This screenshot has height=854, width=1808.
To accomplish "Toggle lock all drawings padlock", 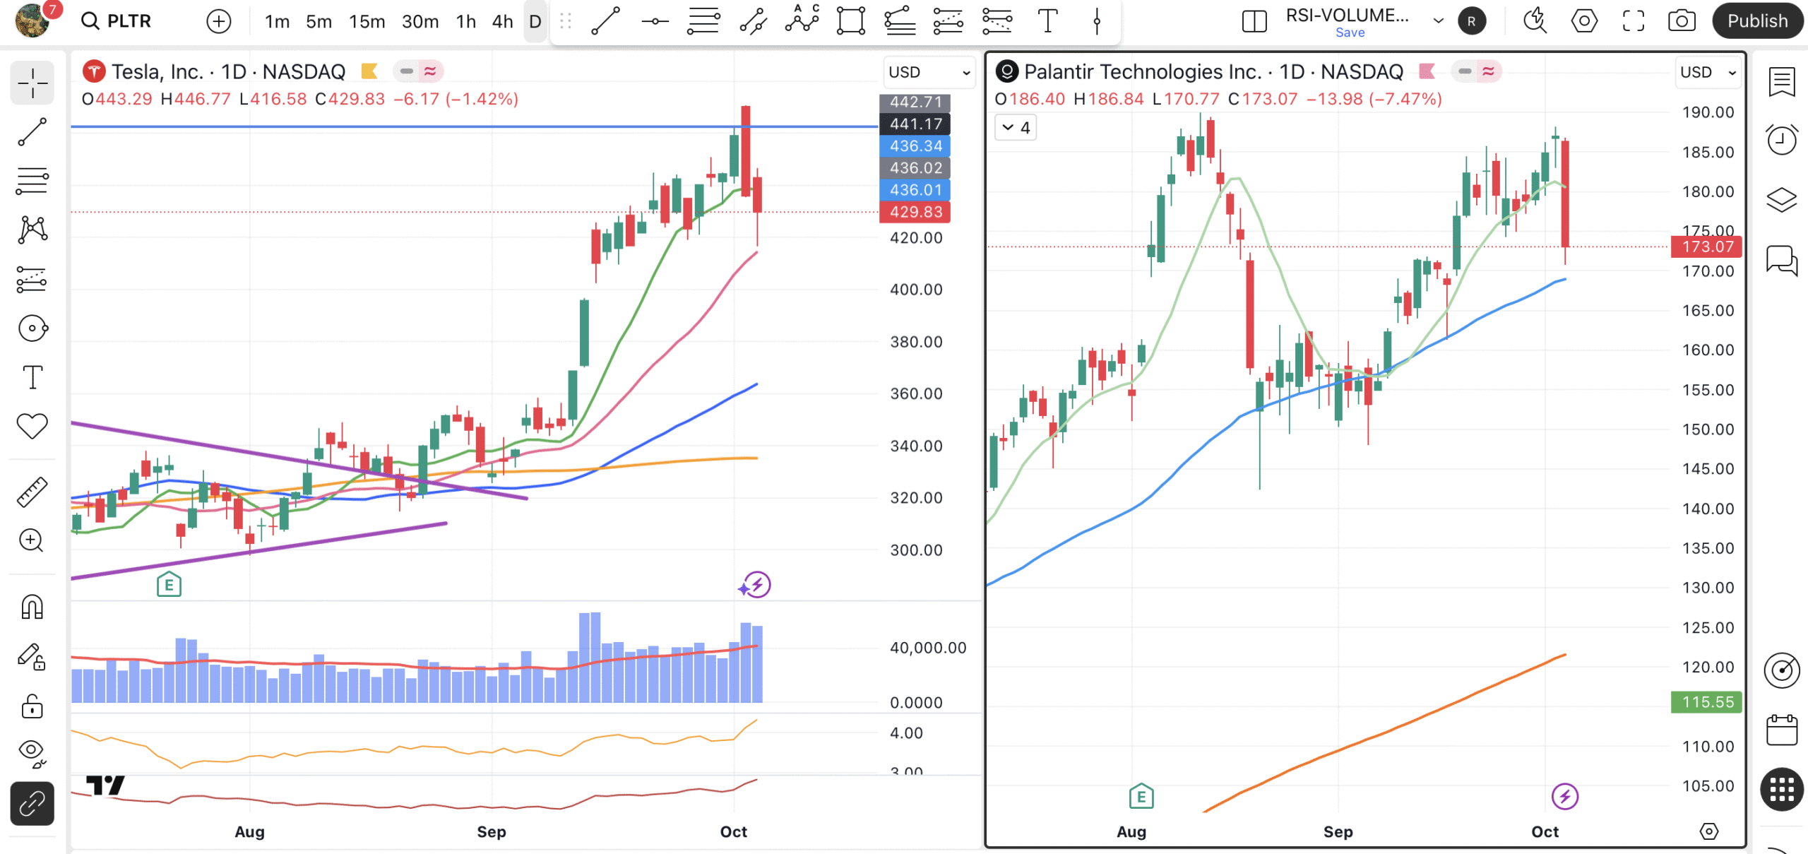I will (x=32, y=706).
